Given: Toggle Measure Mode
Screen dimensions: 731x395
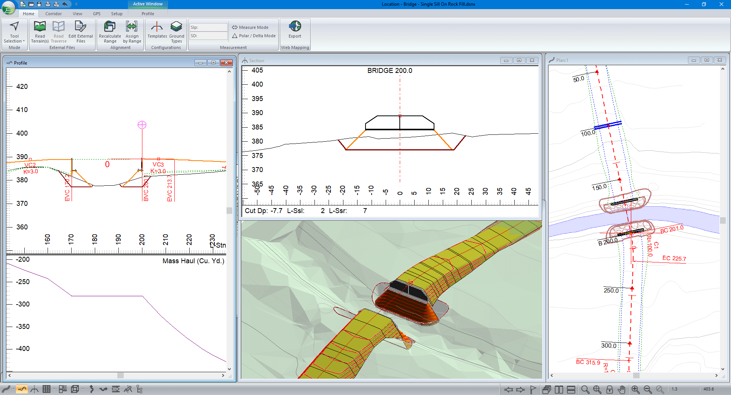Looking at the screenshot, I should point(250,27).
